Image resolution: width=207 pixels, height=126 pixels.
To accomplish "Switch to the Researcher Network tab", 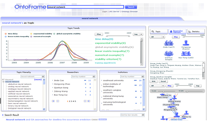I will [x=177, y=32].
